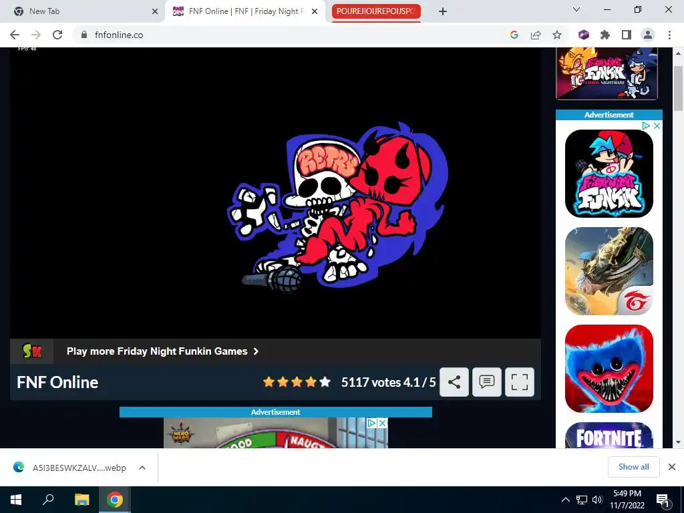Reload the fnfonline.co page
The image size is (684, 513).
[57, 35]
